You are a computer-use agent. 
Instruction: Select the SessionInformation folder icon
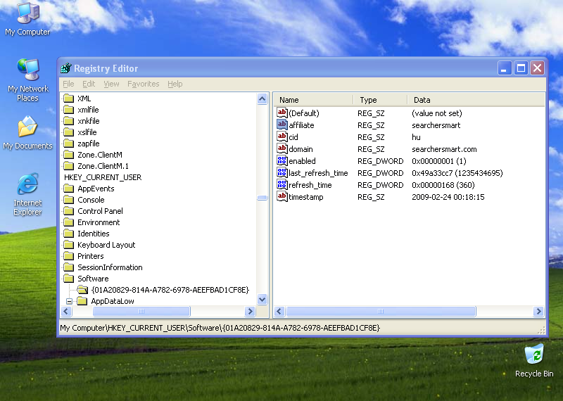coord(68,267)
